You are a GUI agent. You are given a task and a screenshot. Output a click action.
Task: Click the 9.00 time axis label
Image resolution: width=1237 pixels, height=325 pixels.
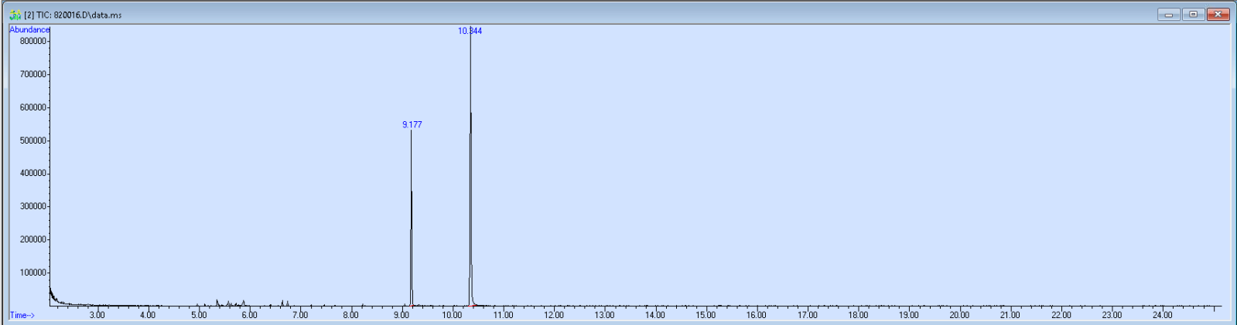(402, 315)
